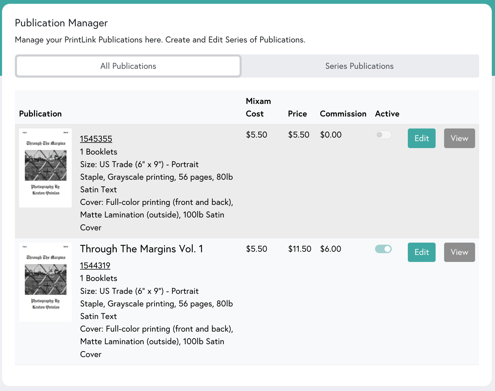Click the cover thumbnail of publication 1545355
Viewport: 495px width, 391px height.
pyautogui.click(x=45, y=167)
